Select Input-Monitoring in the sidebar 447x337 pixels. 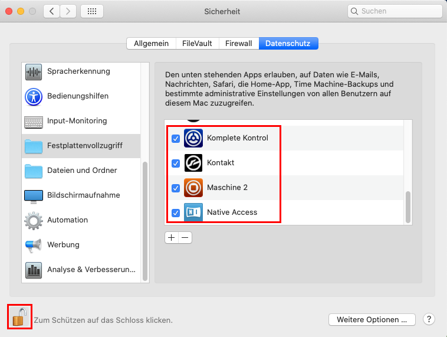click(x=81, y=121)
